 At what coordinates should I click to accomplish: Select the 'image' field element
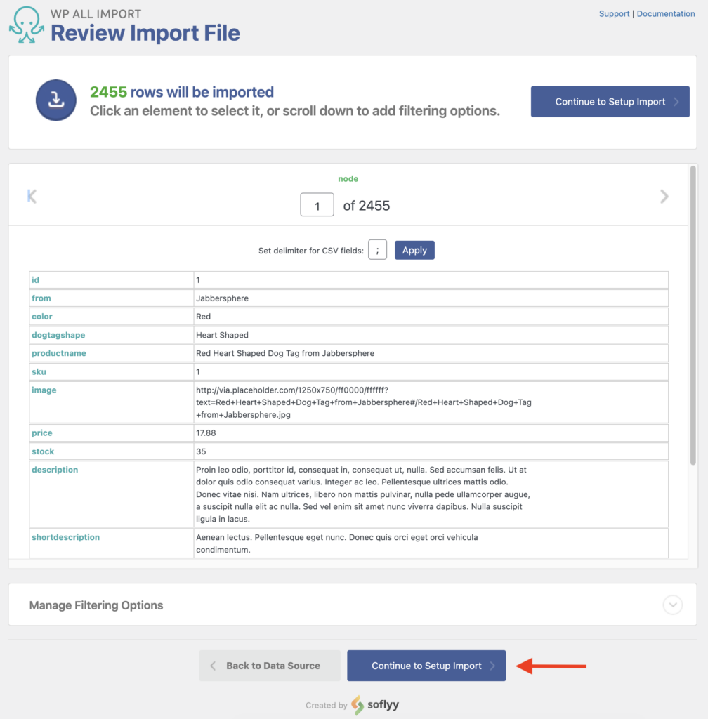(x=44, y=390)
